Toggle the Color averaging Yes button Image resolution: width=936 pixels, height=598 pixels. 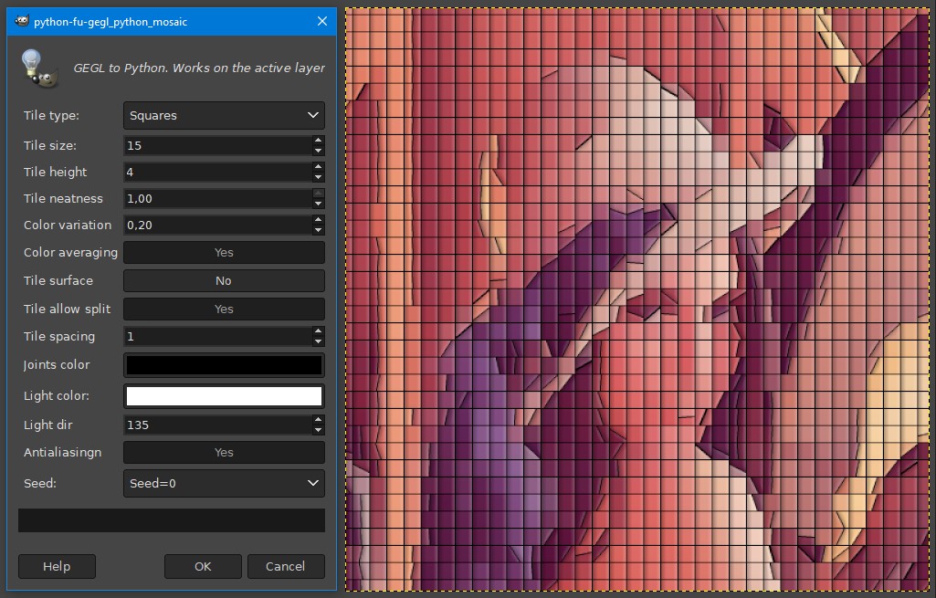224,253
